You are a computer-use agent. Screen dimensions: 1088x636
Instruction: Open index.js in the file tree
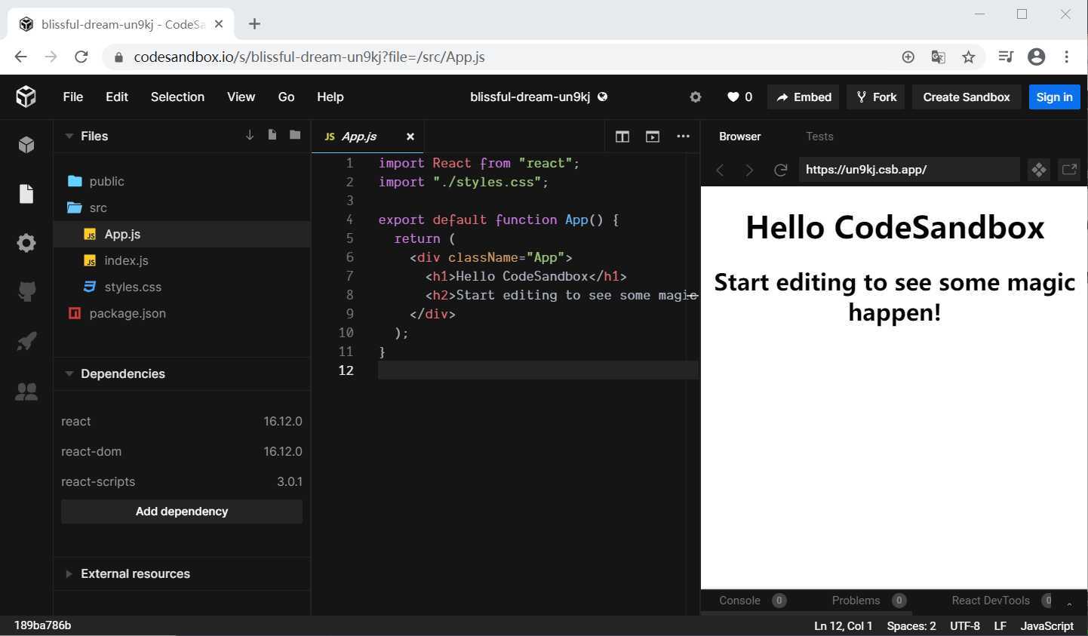(x=182, y=260)
